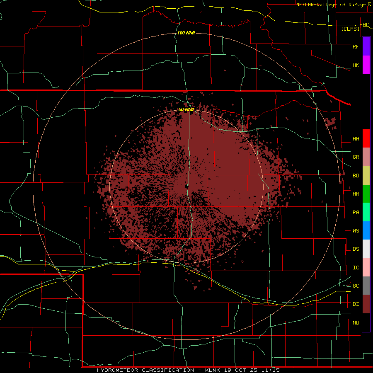Click the GC legend label
The width and height of the screenshot is (373, 373).
356,286
